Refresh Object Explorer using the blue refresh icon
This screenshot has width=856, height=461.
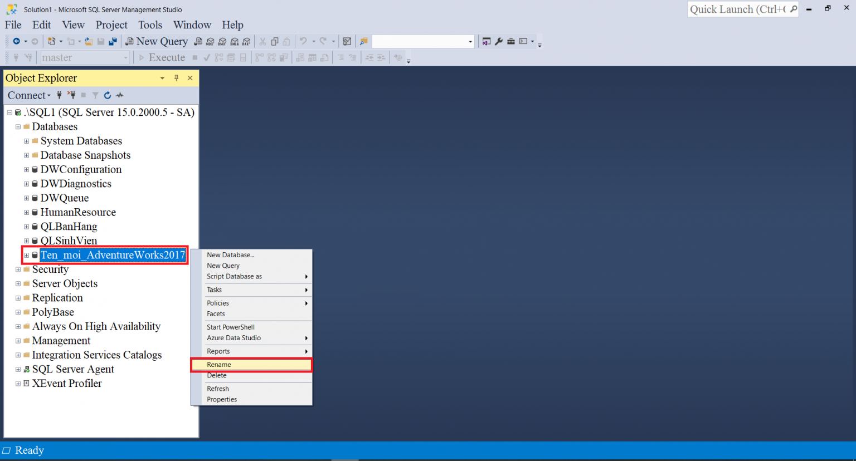(108, 95)
